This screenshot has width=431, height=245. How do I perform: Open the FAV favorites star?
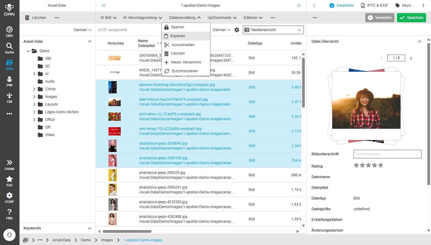pos(9,181)
